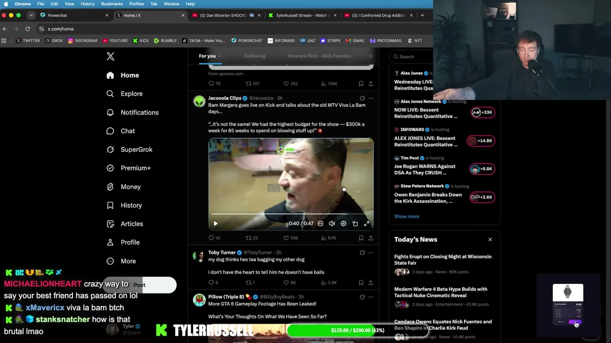
Task: Bookmark the Toby Turner post
Action: [361, 282]
